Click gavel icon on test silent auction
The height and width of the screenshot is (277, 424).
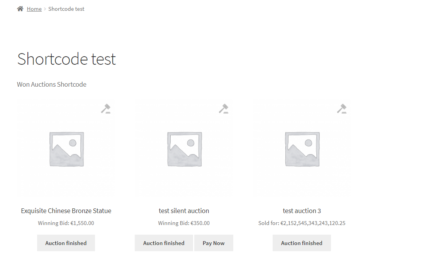point(224,109)
